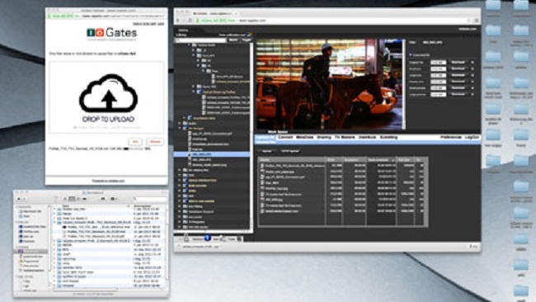Open the Finder action gear menu

[x=113, y=199]
